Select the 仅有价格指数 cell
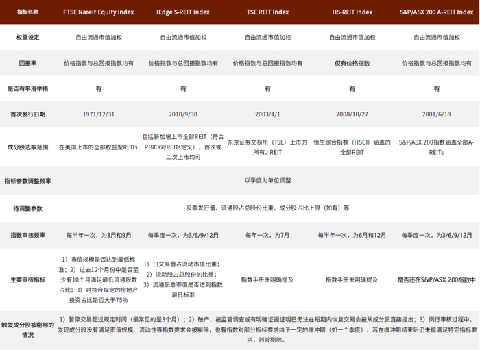 (x=352, y=63)
